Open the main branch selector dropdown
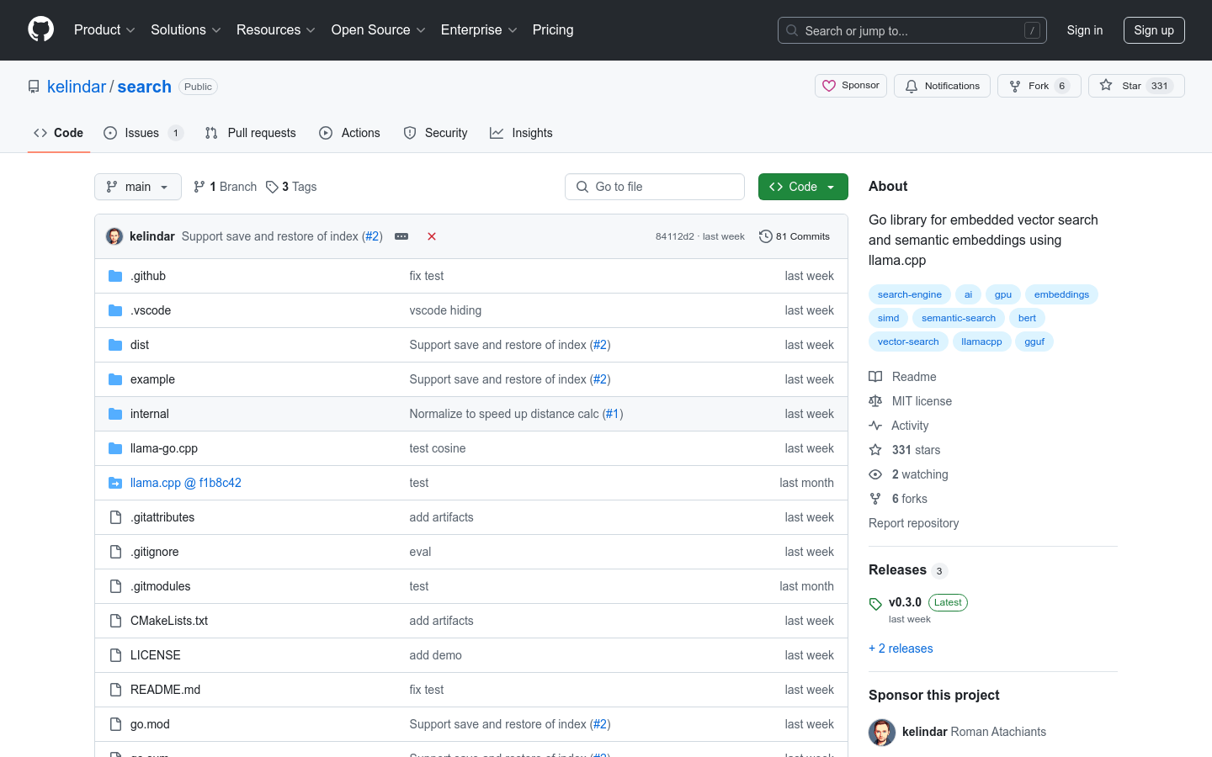This screenshot has height=757, width=1212. 138,187
